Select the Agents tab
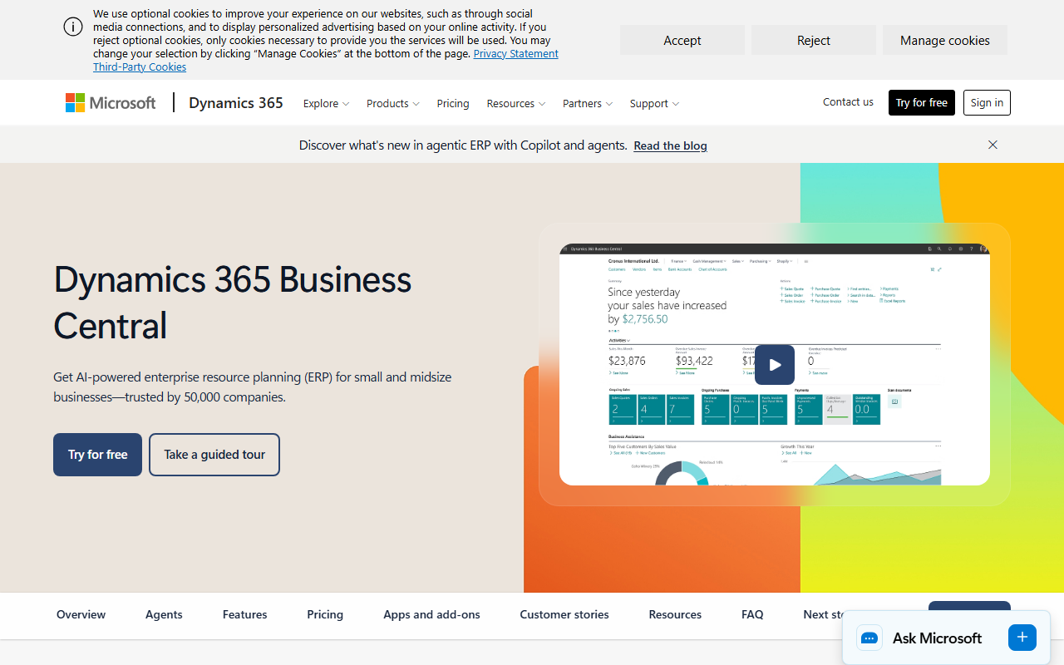This screenshot has height=665, width=1064. (x=164, y=614)
